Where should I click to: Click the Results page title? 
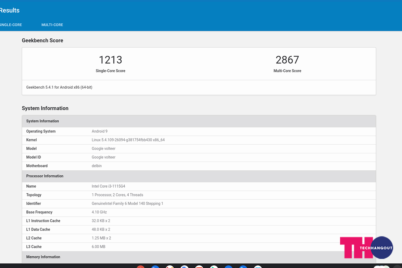coord(10,10)
